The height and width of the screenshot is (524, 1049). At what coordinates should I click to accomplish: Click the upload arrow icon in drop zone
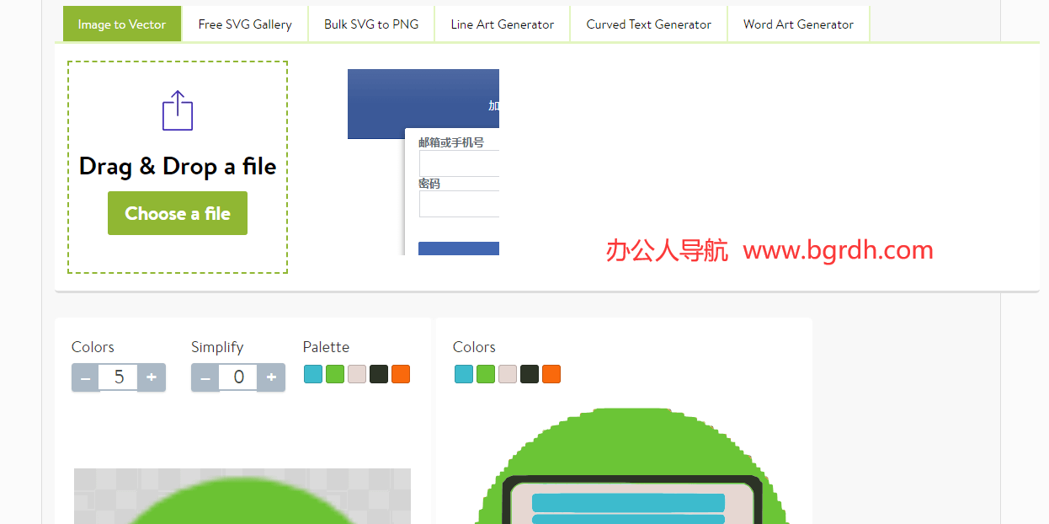(178, 110)
